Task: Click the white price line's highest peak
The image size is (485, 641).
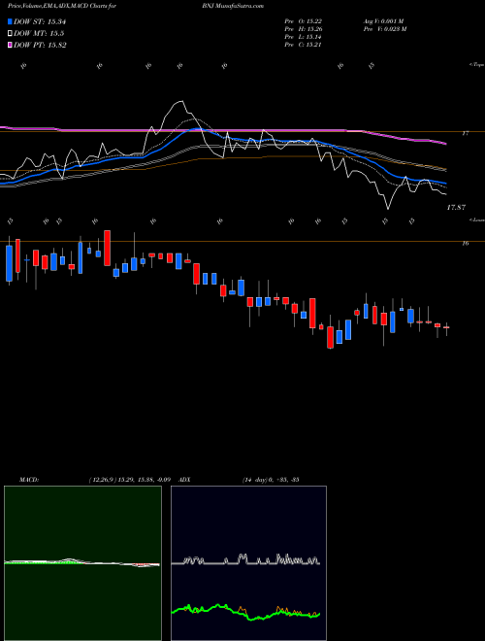Action: pyautogui.click(x=180, y=102)
